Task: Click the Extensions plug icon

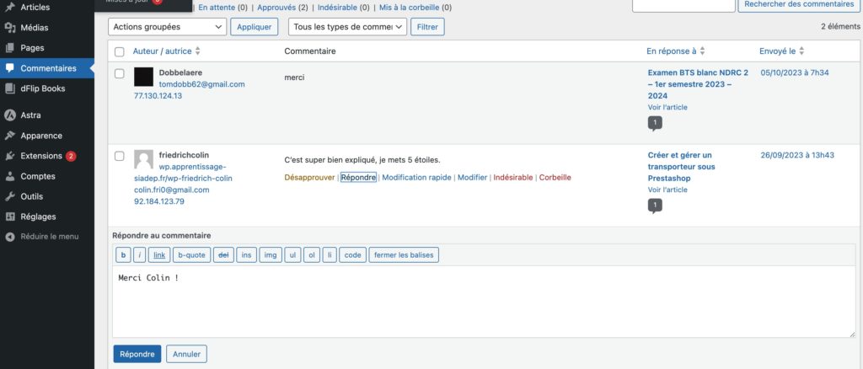Action: pos(9,156)
